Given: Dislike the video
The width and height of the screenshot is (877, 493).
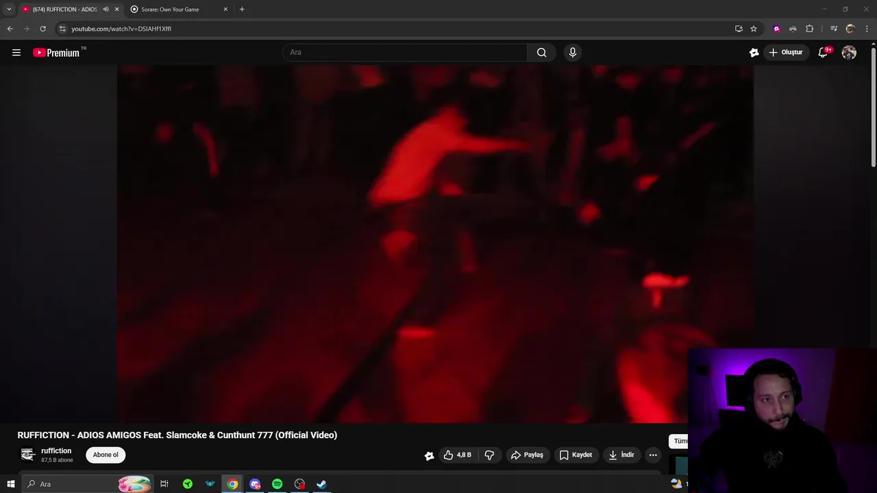Looking at the screenshot, I should [x=489, y=455].
